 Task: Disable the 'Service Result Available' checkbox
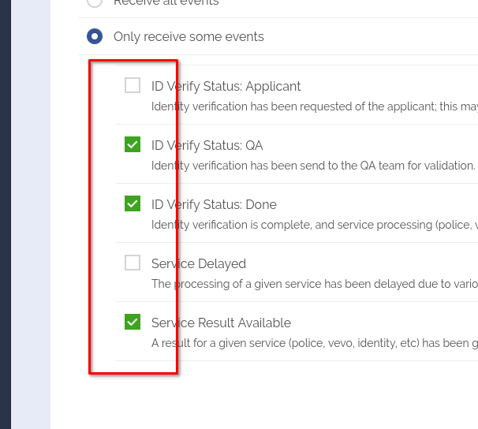click(133, 323)
